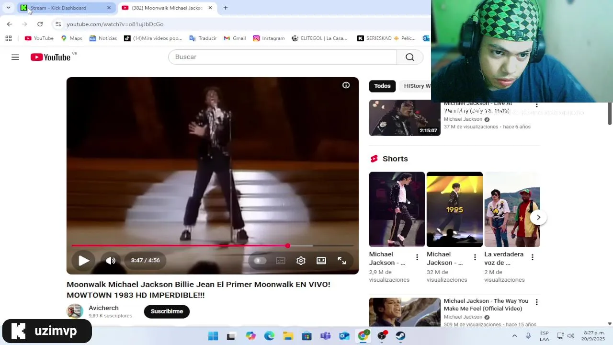Open options for the Live At Wembley video

(536, 105)
